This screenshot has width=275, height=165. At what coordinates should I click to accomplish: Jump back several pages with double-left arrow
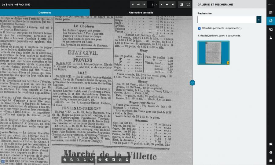138,5
